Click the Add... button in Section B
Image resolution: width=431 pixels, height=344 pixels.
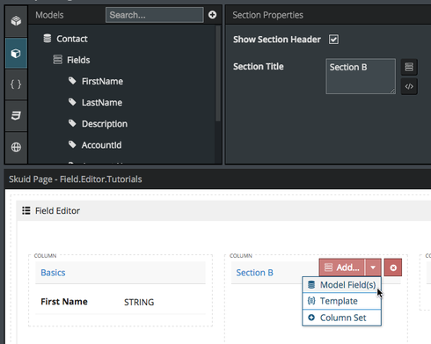click(342, 267)
